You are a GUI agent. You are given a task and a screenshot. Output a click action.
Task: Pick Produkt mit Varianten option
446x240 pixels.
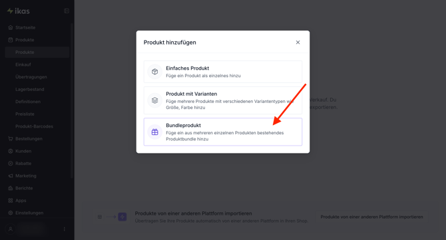pos(223,100)
